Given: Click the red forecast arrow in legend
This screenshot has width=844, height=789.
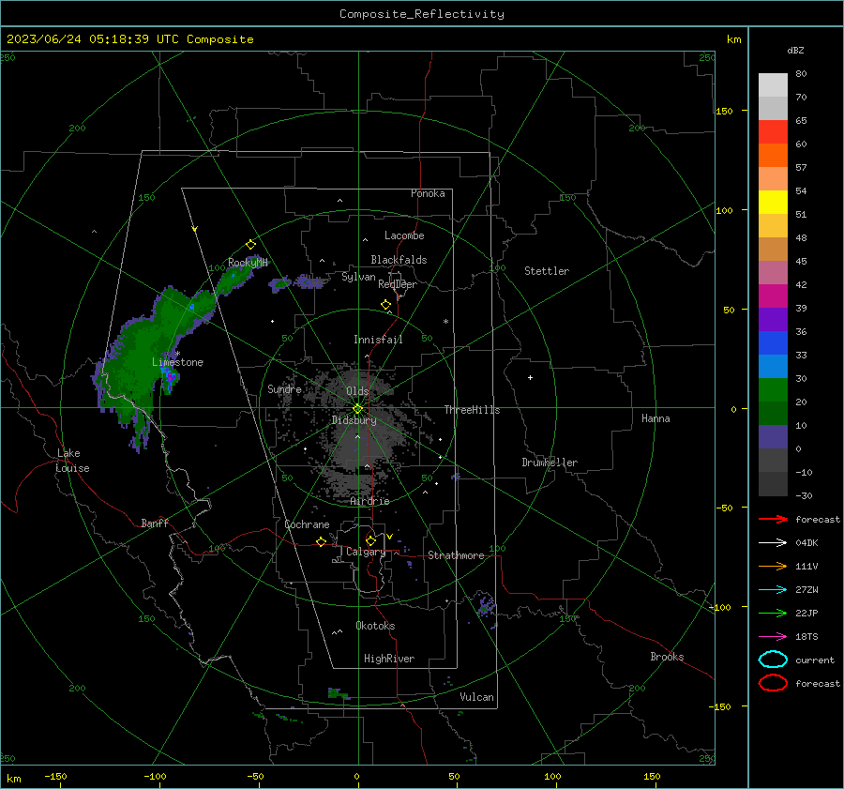Looking at the screenshot, I should pos(773,519).
